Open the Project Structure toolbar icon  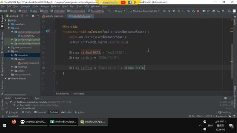pyautogui.click(x=204, y=11)
